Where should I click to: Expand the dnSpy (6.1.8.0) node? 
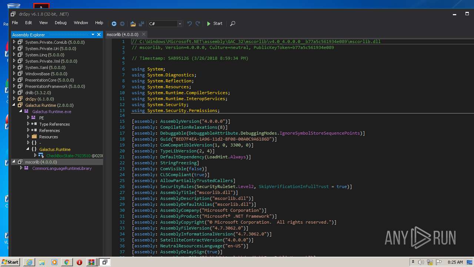tap(14, 99)
